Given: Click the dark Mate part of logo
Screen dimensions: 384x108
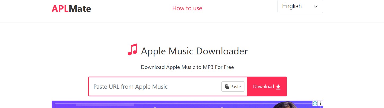Looking at the screenshot, I should 80,9.
